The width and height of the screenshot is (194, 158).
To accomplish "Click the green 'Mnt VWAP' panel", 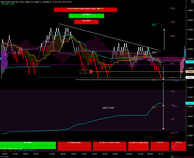I will pos(28,145).
